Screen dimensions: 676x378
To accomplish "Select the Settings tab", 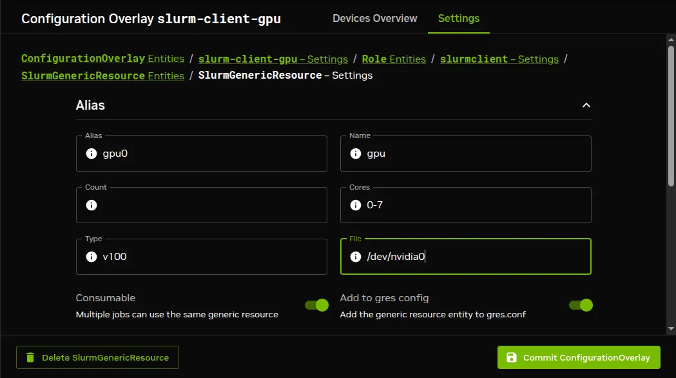I will 459,19.
